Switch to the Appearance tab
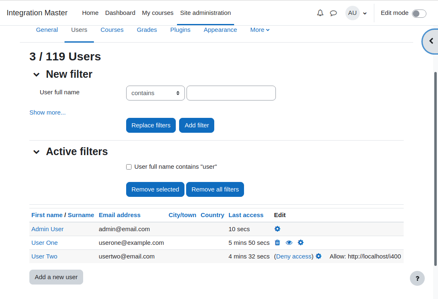Viewport: 438px width, 299px height. click(x=220, y=30)
